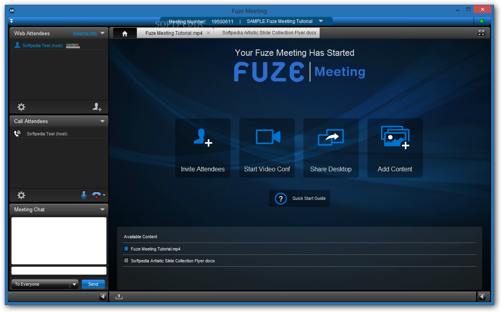The image size is (502, 313).
Task: Open Call Attendees settings gear
Action: click(x=21, y=195)
